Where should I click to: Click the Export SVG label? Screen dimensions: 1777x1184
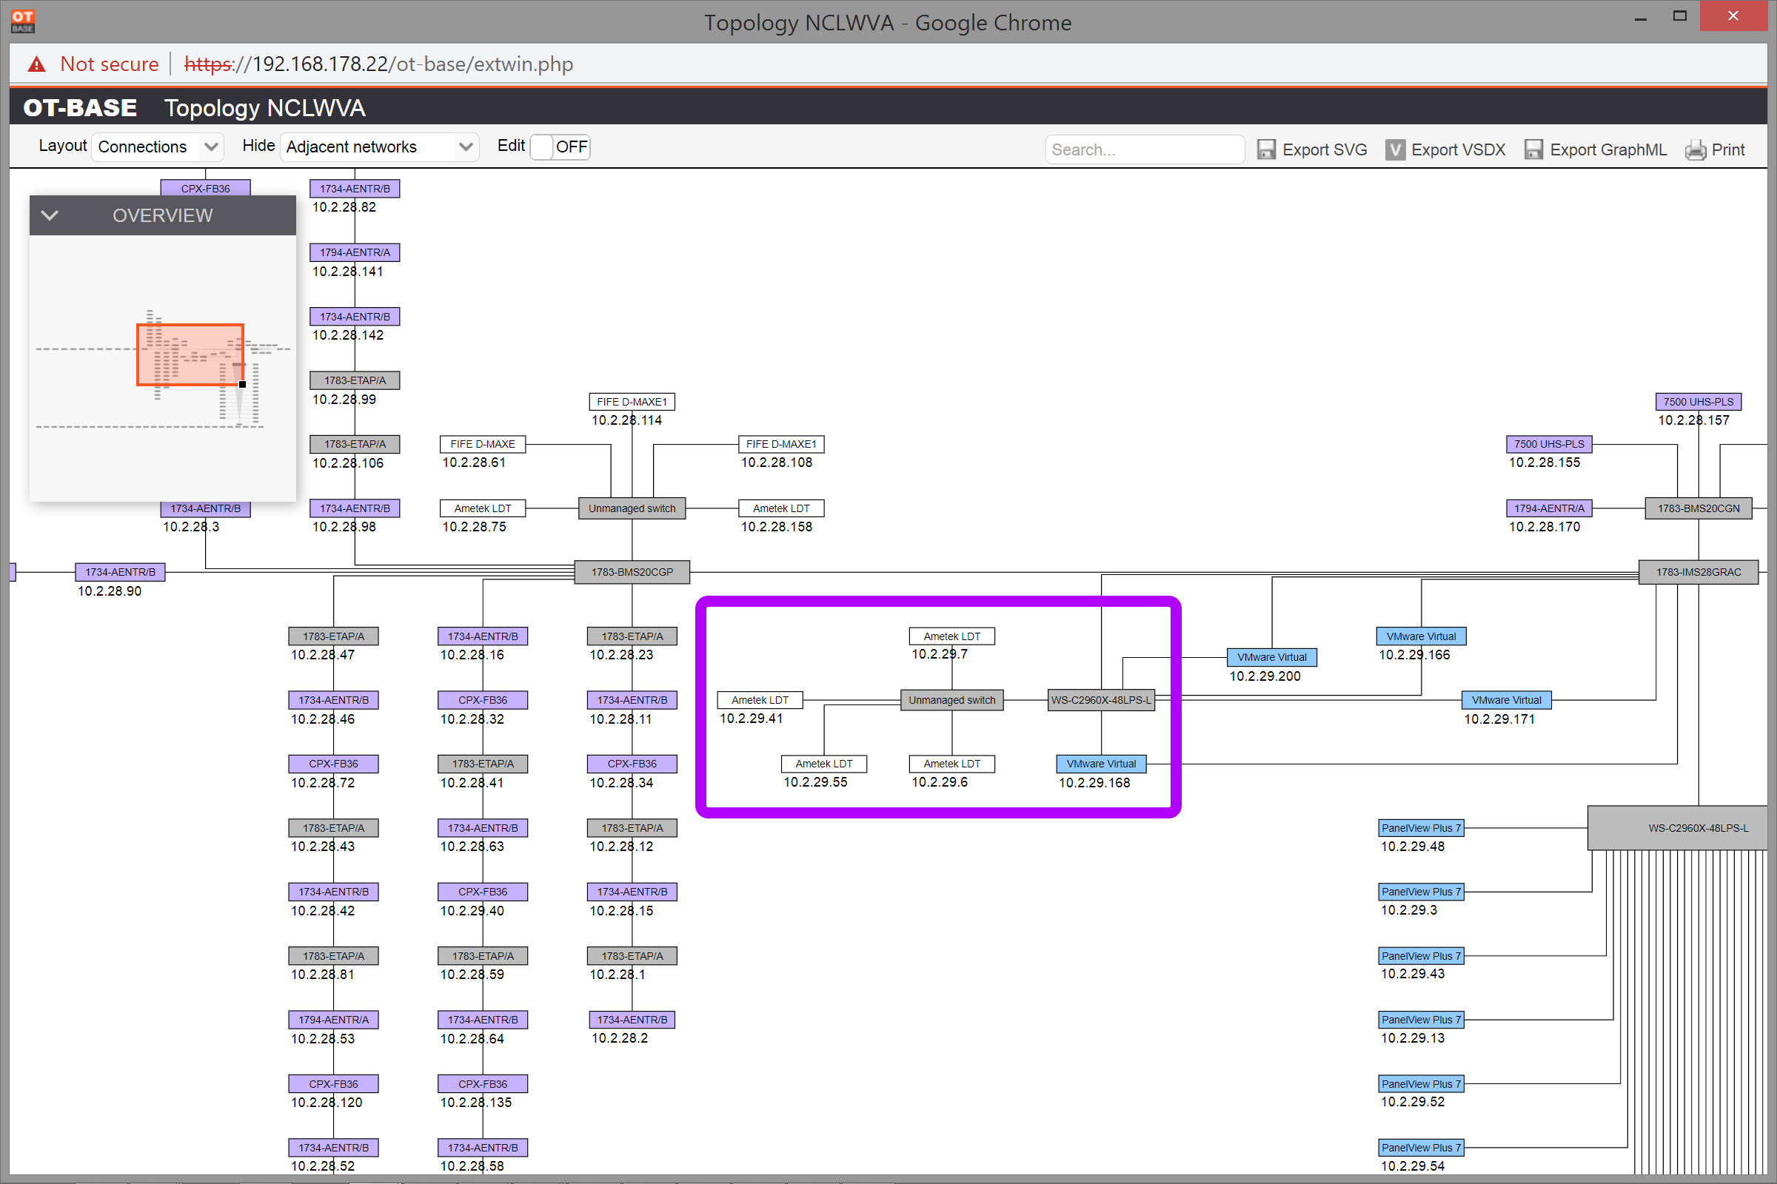coord(1325,149)
